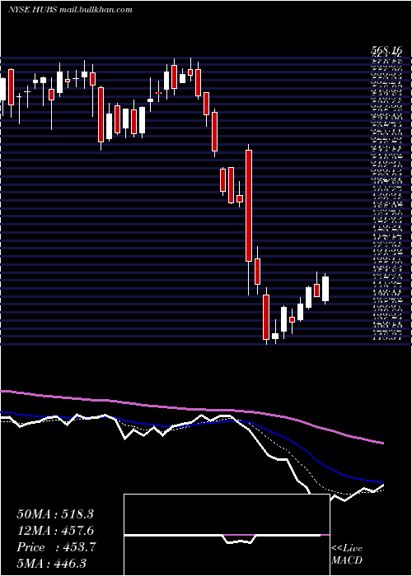
Task: Click the Price : 453.7 value
Action: 57,547
